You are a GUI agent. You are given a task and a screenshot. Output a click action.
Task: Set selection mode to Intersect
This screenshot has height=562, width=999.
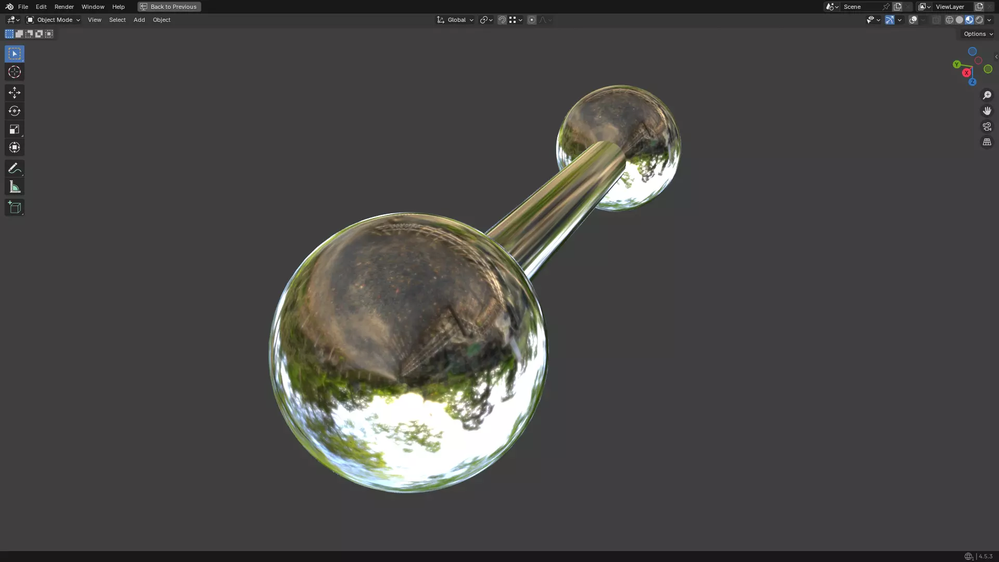point(49,34)
